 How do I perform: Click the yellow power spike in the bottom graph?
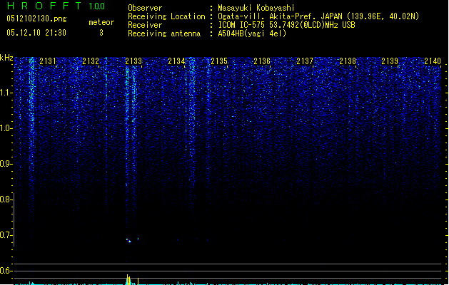pos(128,279)
